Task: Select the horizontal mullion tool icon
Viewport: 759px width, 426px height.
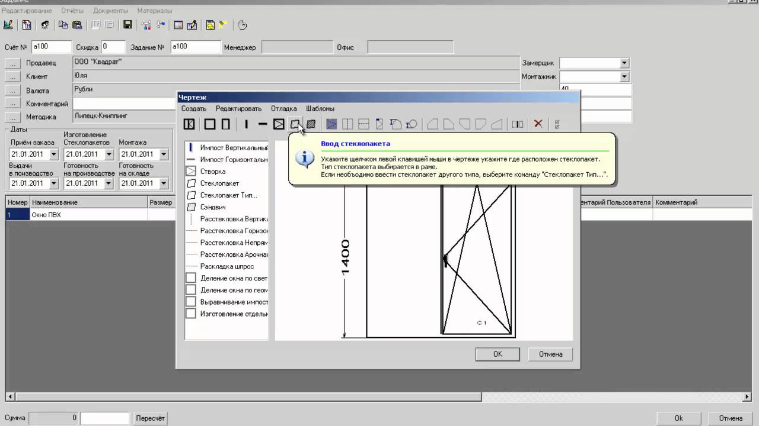Action: tap(263, 124)
